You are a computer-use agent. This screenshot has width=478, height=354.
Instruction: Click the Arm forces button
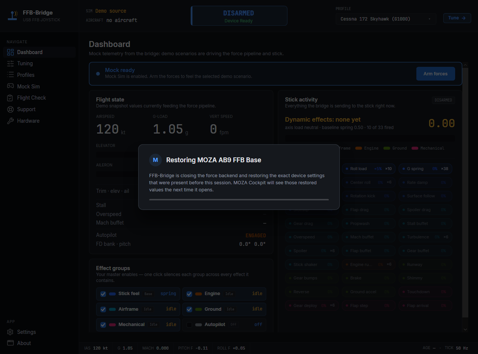[435, 74]
